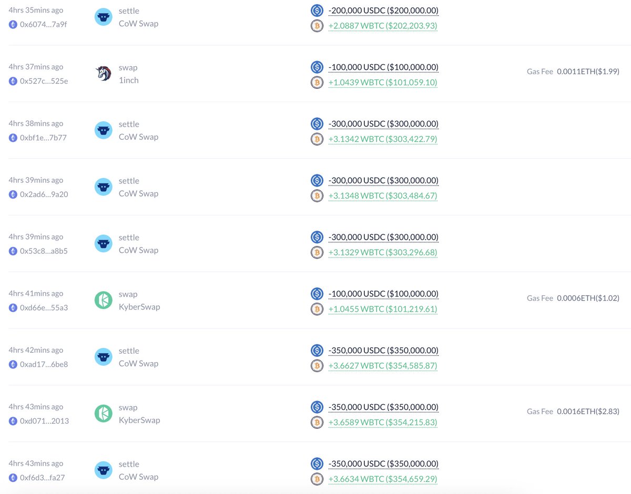Click KyberSwap icon in 0xd66e...55a3 row

tap(104, 301)
